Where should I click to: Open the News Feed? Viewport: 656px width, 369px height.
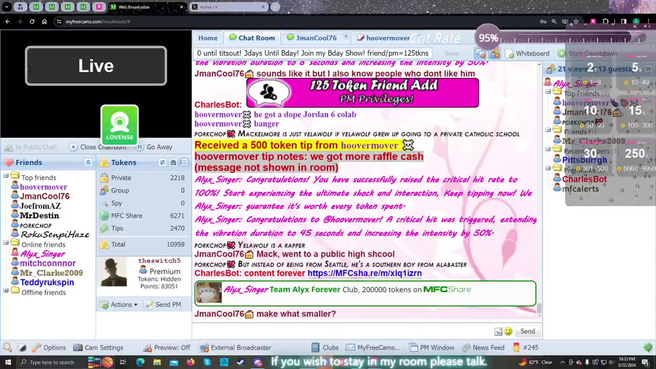[x=483, y=347]
